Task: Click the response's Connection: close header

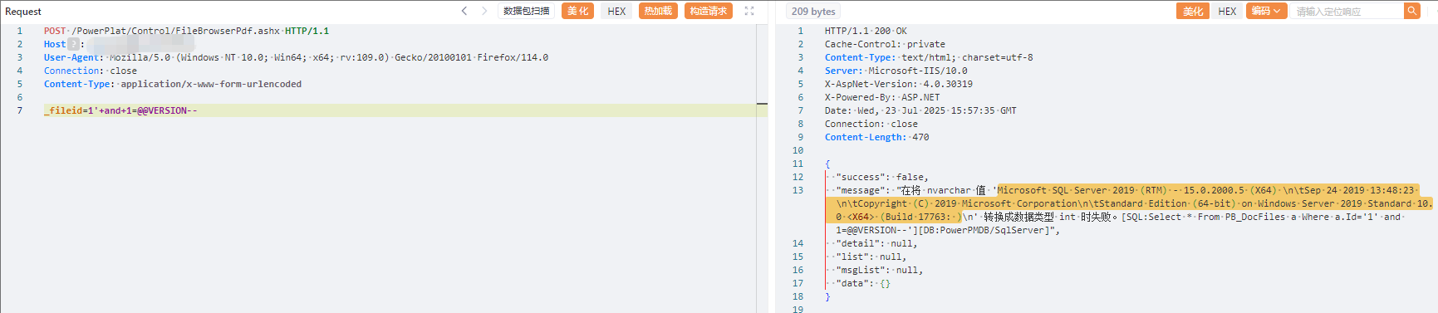Action: point(871,124)
